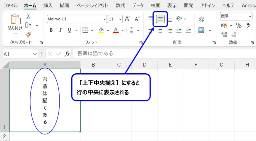256x141 pixels.
Task: Expand orientation dropdown arrow
Action: pos(185,19)
